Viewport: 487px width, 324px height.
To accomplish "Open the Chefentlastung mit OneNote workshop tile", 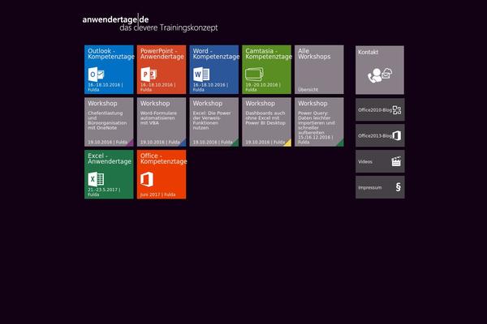I will pyautogui.click(x=109, y=122).
